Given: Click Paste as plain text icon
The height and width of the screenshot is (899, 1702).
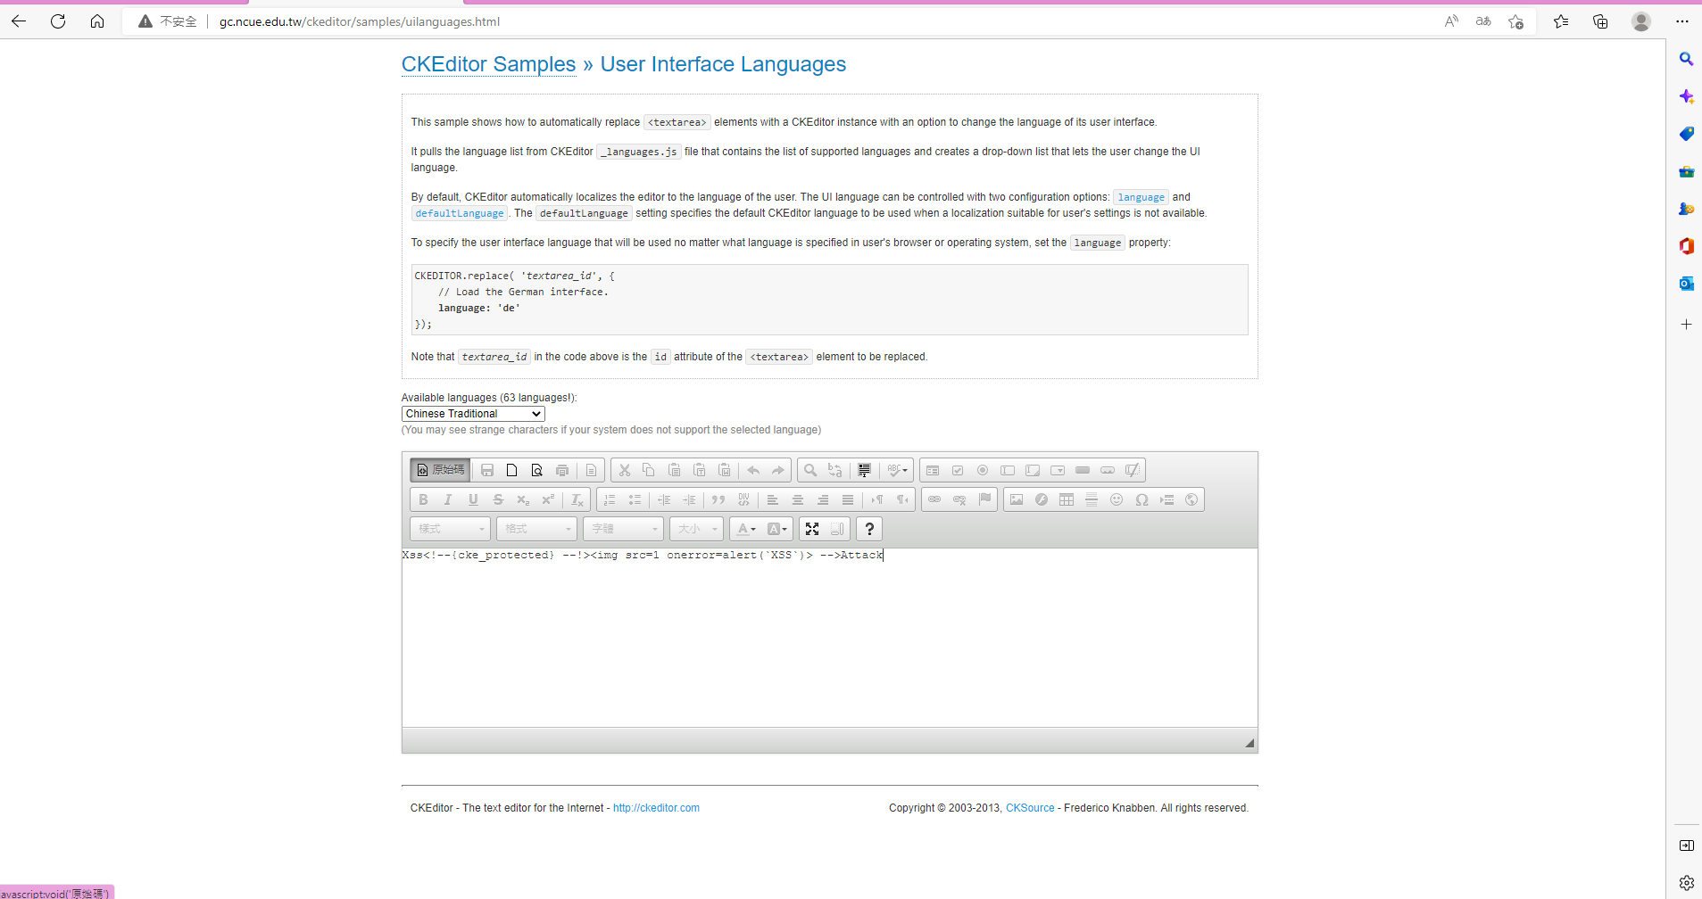Looking at the screenshot, I should tap(700, 470).
